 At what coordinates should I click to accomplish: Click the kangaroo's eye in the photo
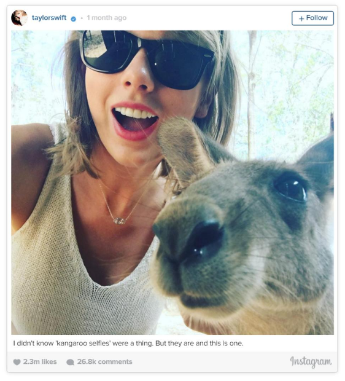290,189
